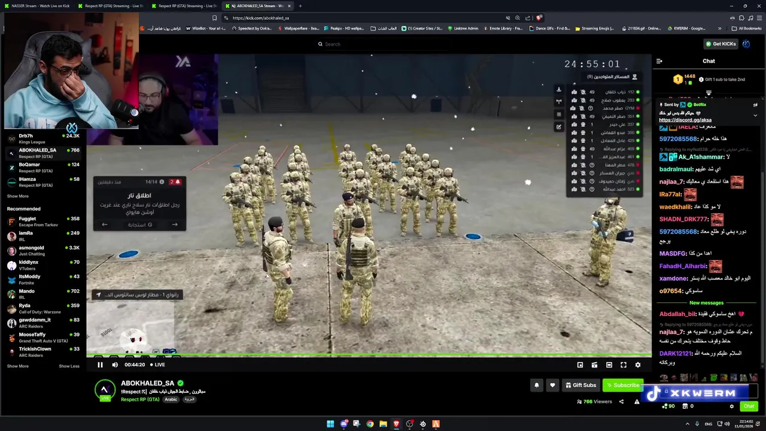Screen dimensions: 766x431
Task: Open chat settings gear icon
Action: pyautogui.click(x=731, y=406)
